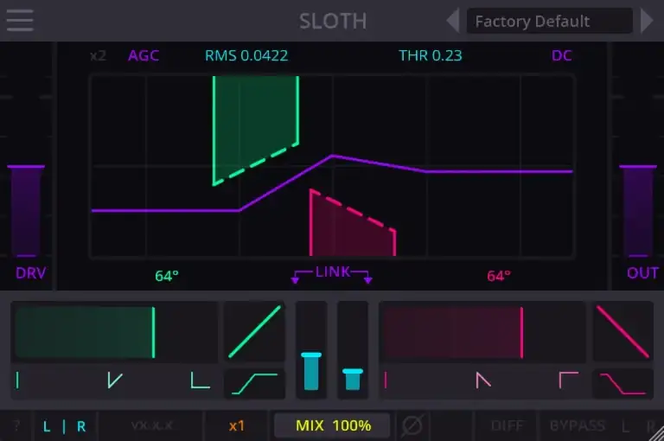The height and width of the screenshot is (441, 664).
Task: Select the green soft-knee step curve icon
Action: [x=254, y=384]
